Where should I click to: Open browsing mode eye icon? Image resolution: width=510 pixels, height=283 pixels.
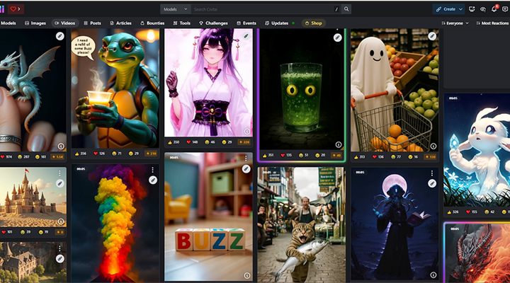pyautogui.click(x=483, y=9)
